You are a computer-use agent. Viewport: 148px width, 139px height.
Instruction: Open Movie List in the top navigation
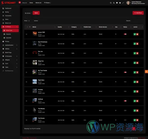(38, 3)
